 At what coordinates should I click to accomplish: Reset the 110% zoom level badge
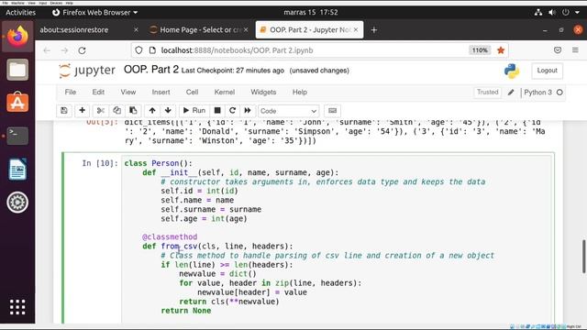coord(480,50)
